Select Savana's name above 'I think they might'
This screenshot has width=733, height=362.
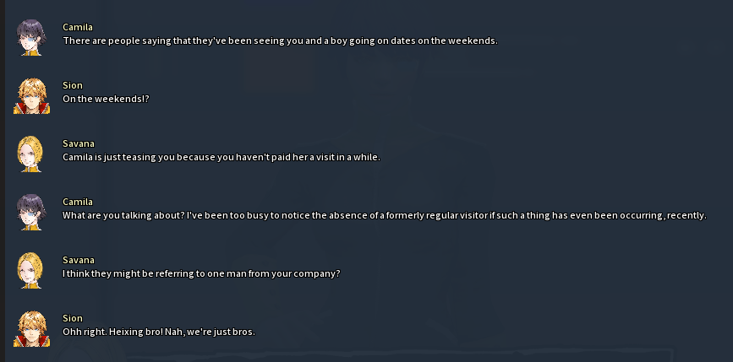pyautogui.click(x=78, y=260)
